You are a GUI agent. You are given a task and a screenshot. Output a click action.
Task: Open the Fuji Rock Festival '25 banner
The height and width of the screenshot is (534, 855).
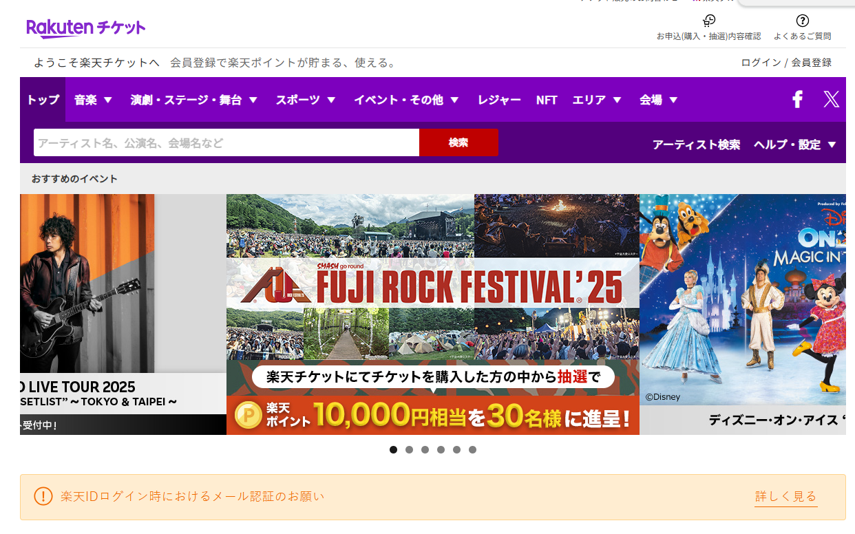(x=433, y=314)
